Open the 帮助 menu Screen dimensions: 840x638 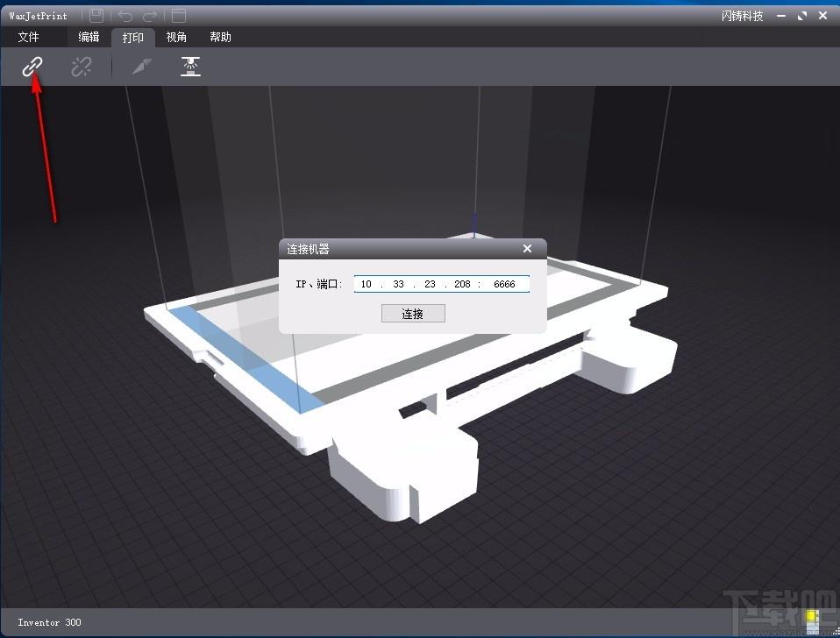click(x=220, y=37)
